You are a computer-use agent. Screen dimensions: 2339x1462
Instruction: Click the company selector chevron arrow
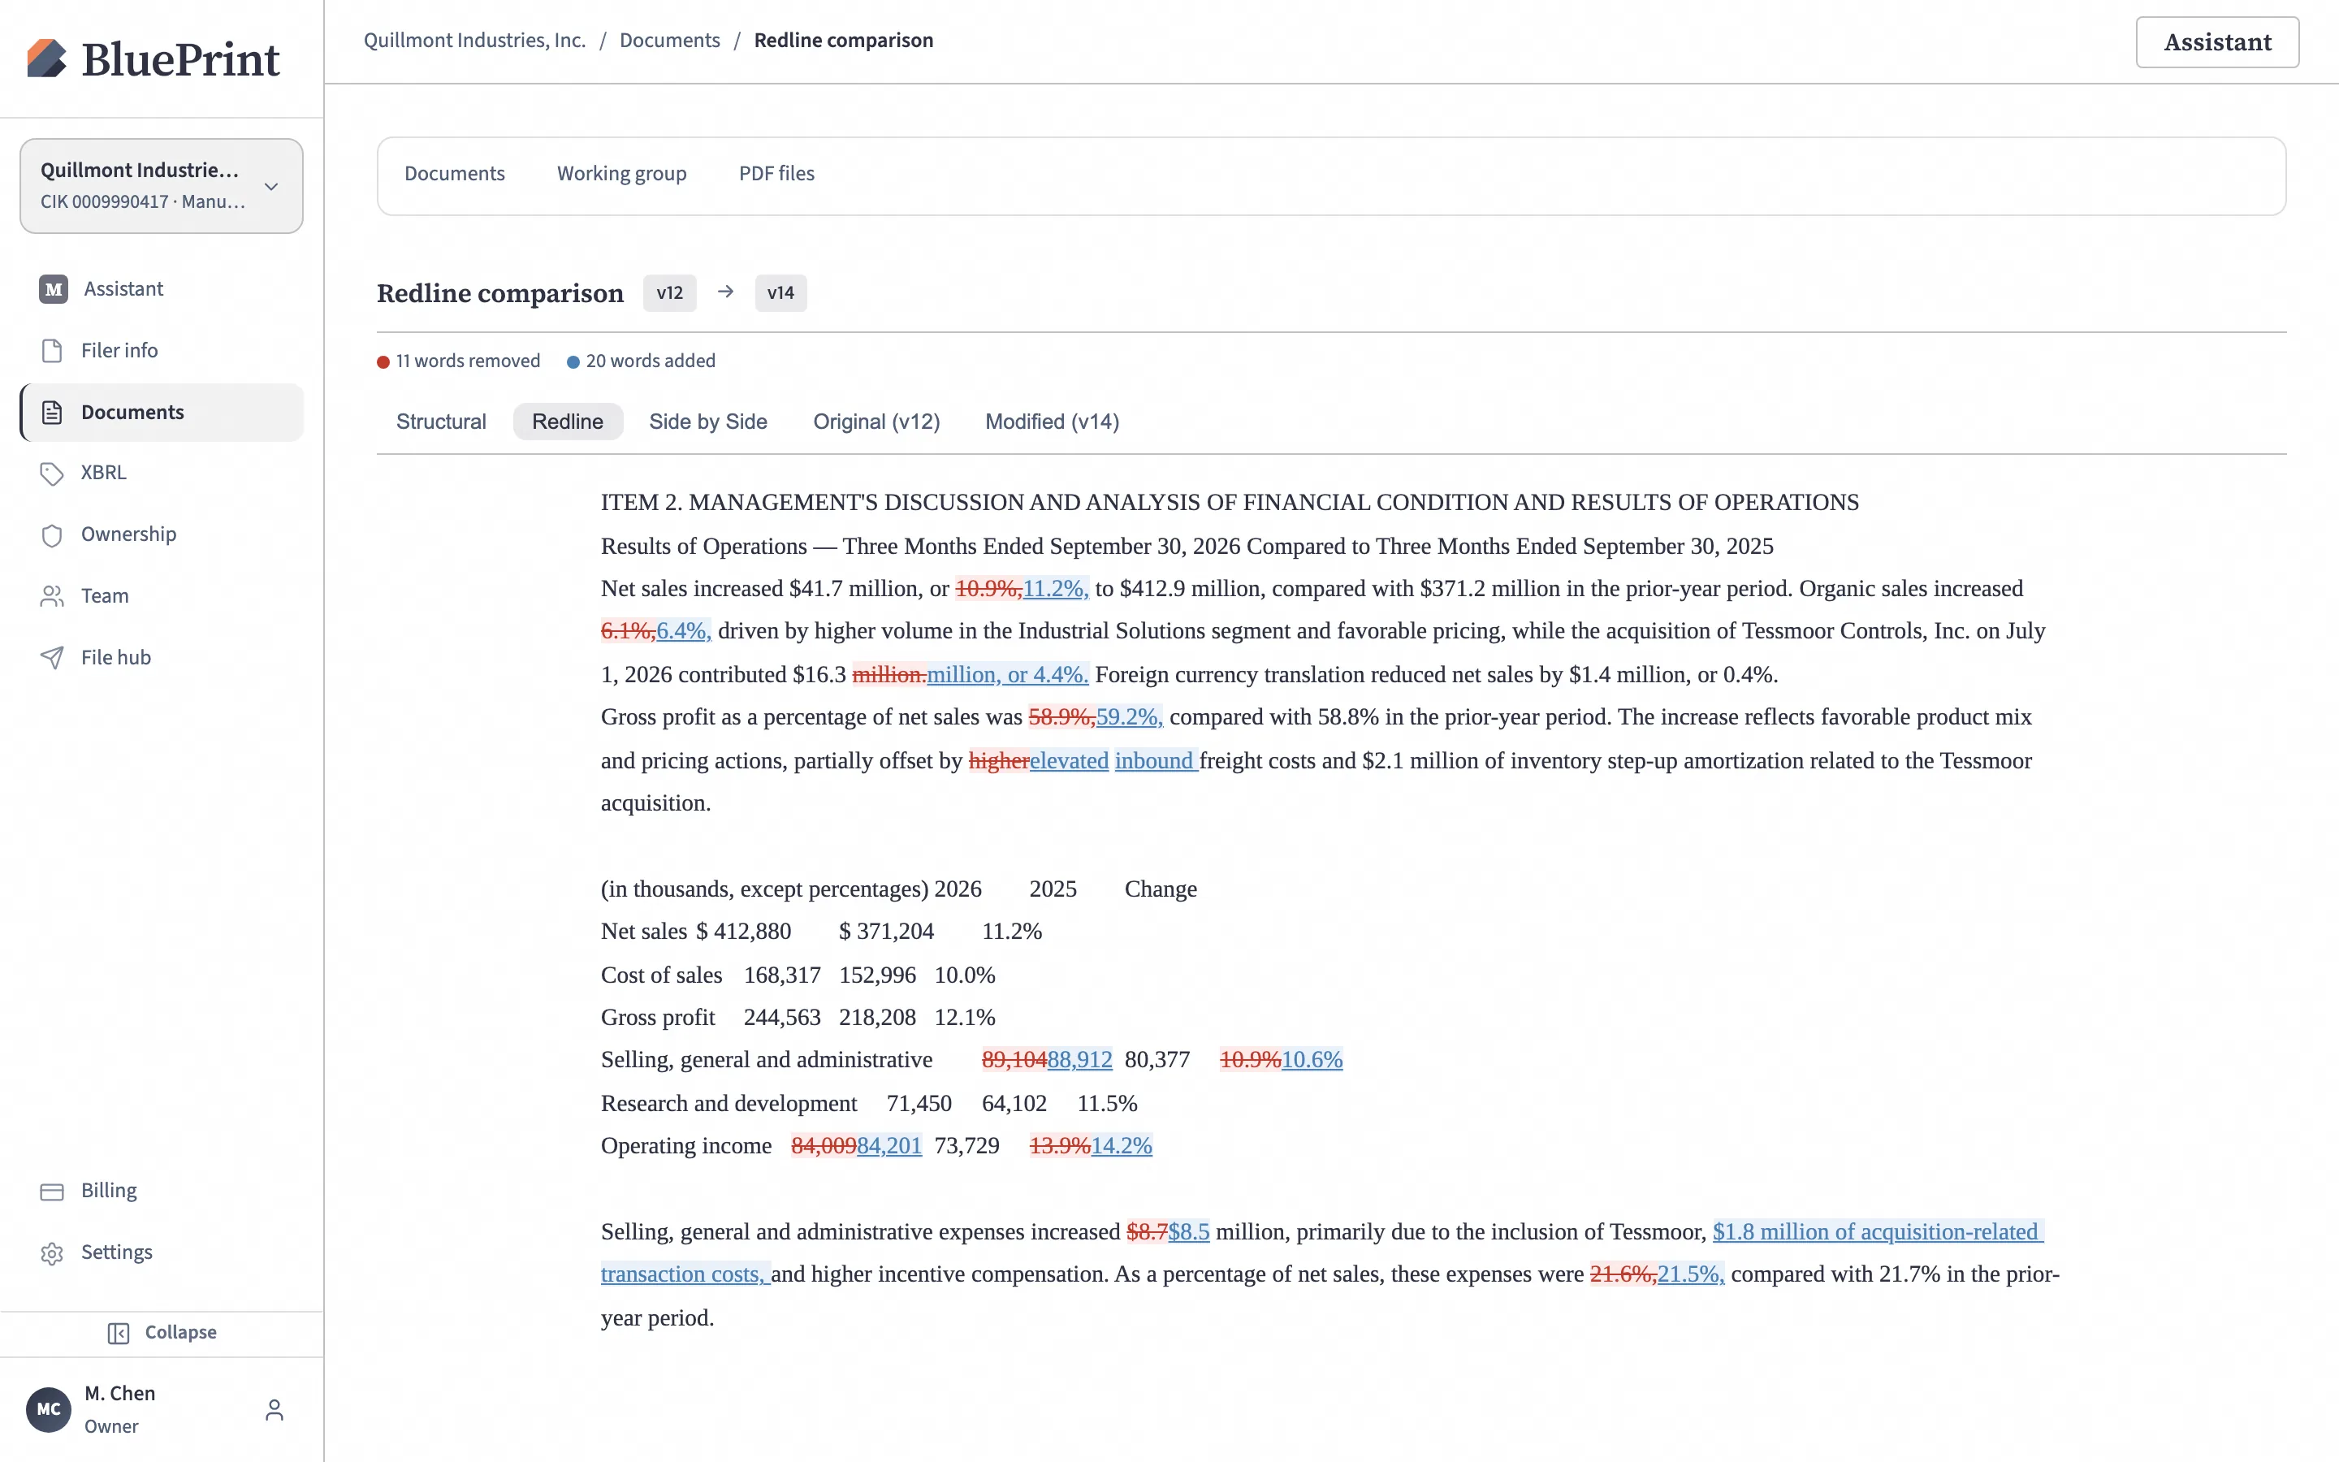pyautogui.click(x=271, y=186)
